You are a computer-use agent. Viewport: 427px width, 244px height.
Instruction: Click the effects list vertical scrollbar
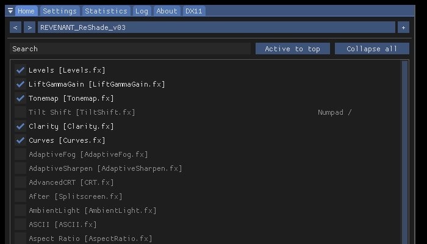[404, 152]
